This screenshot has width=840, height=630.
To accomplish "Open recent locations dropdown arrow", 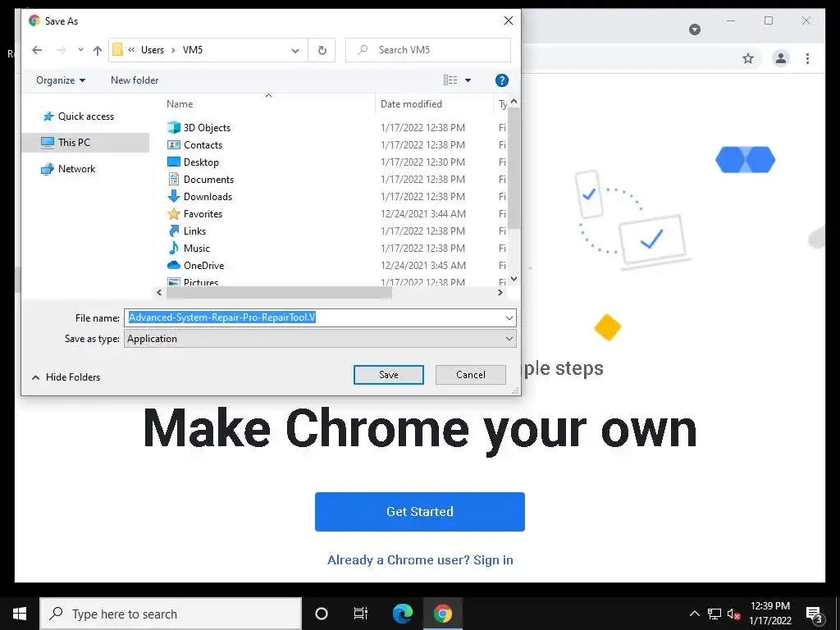I will click(80, 50).
